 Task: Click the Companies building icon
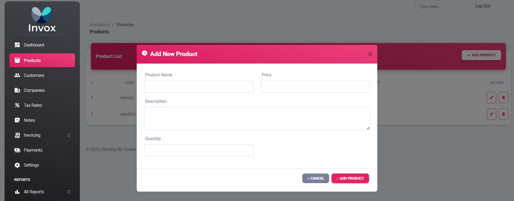pyautogui.click(x=17, y=90)
